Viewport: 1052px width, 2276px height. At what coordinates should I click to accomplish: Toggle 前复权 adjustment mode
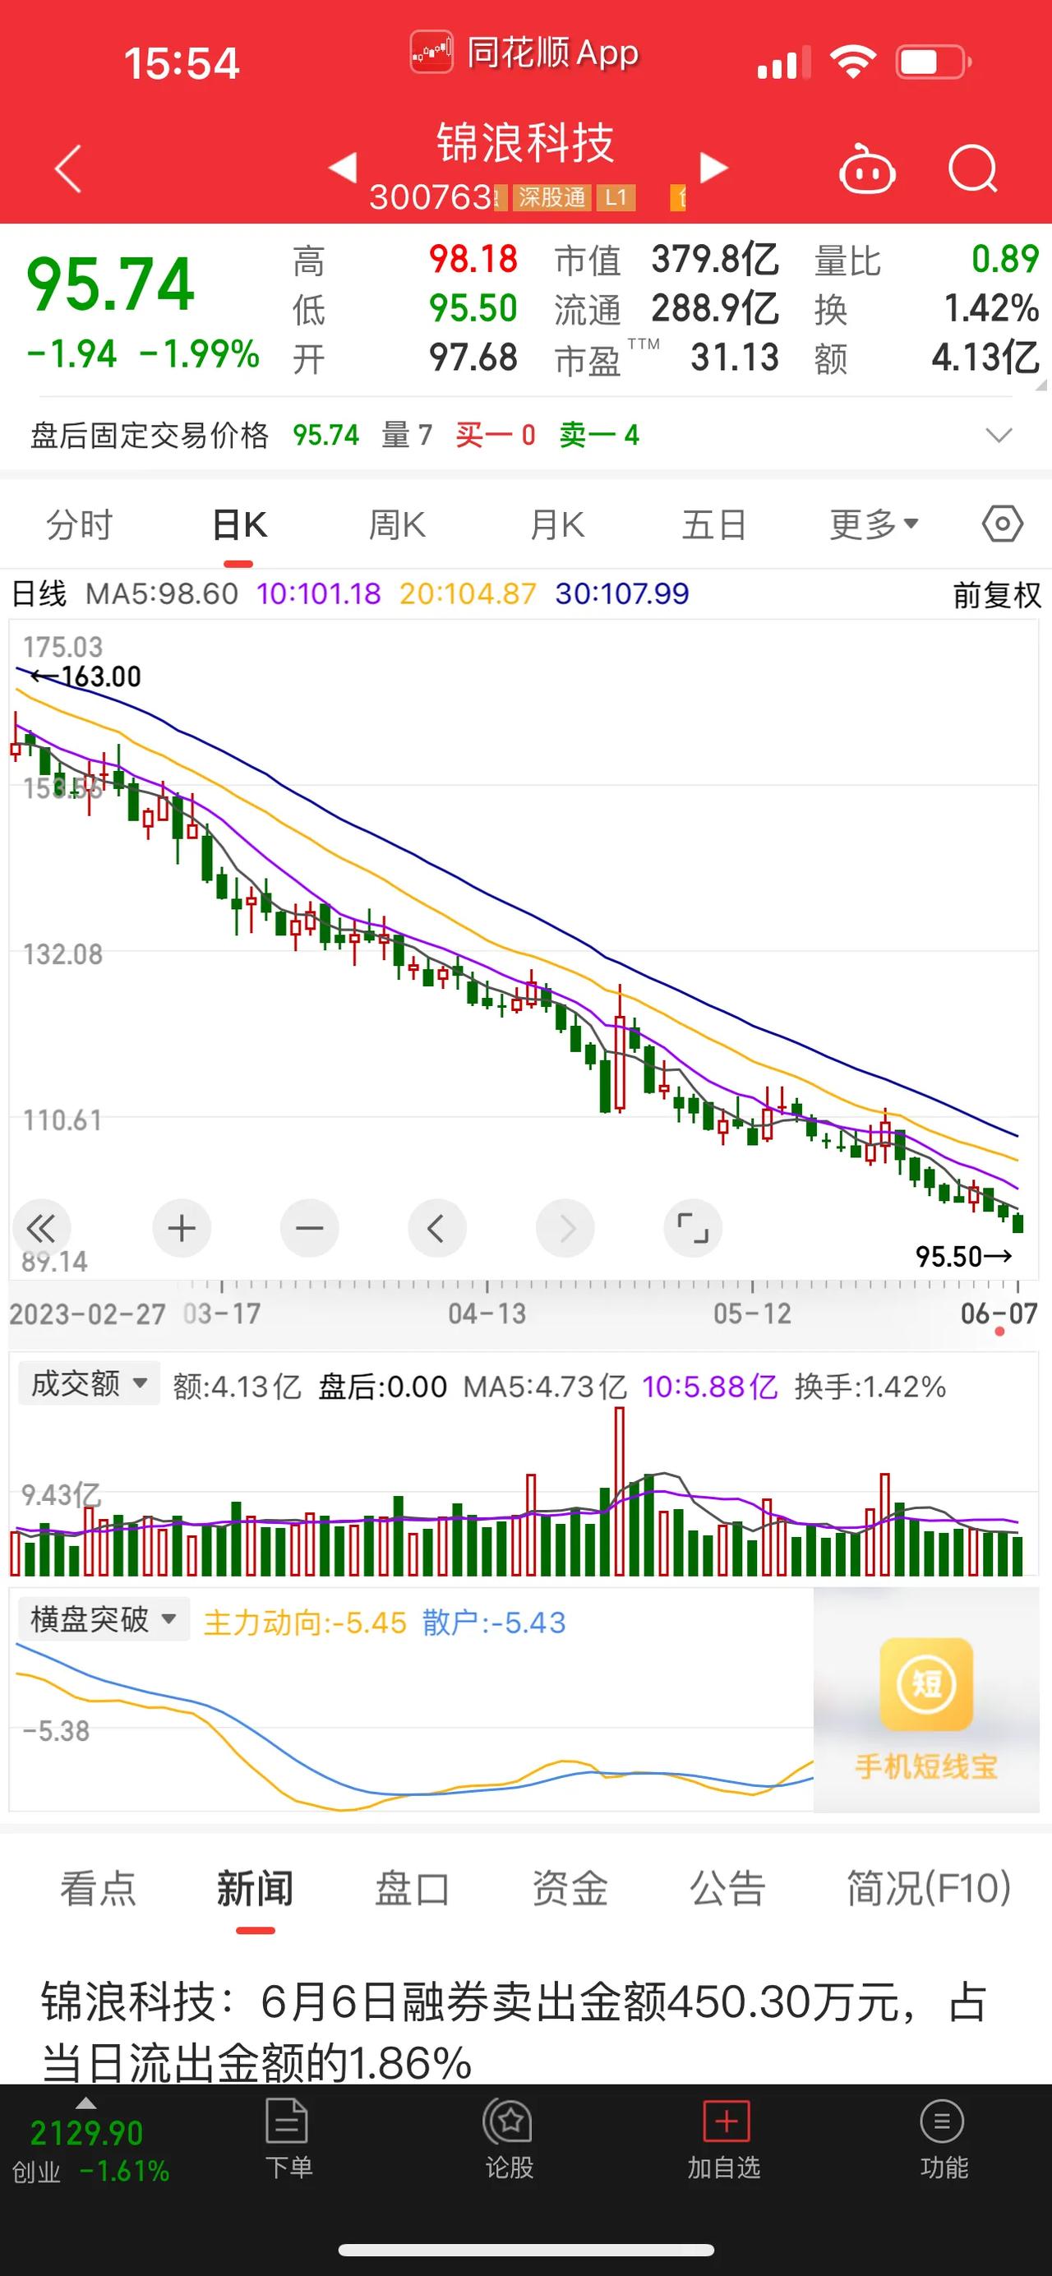[997, 594]
